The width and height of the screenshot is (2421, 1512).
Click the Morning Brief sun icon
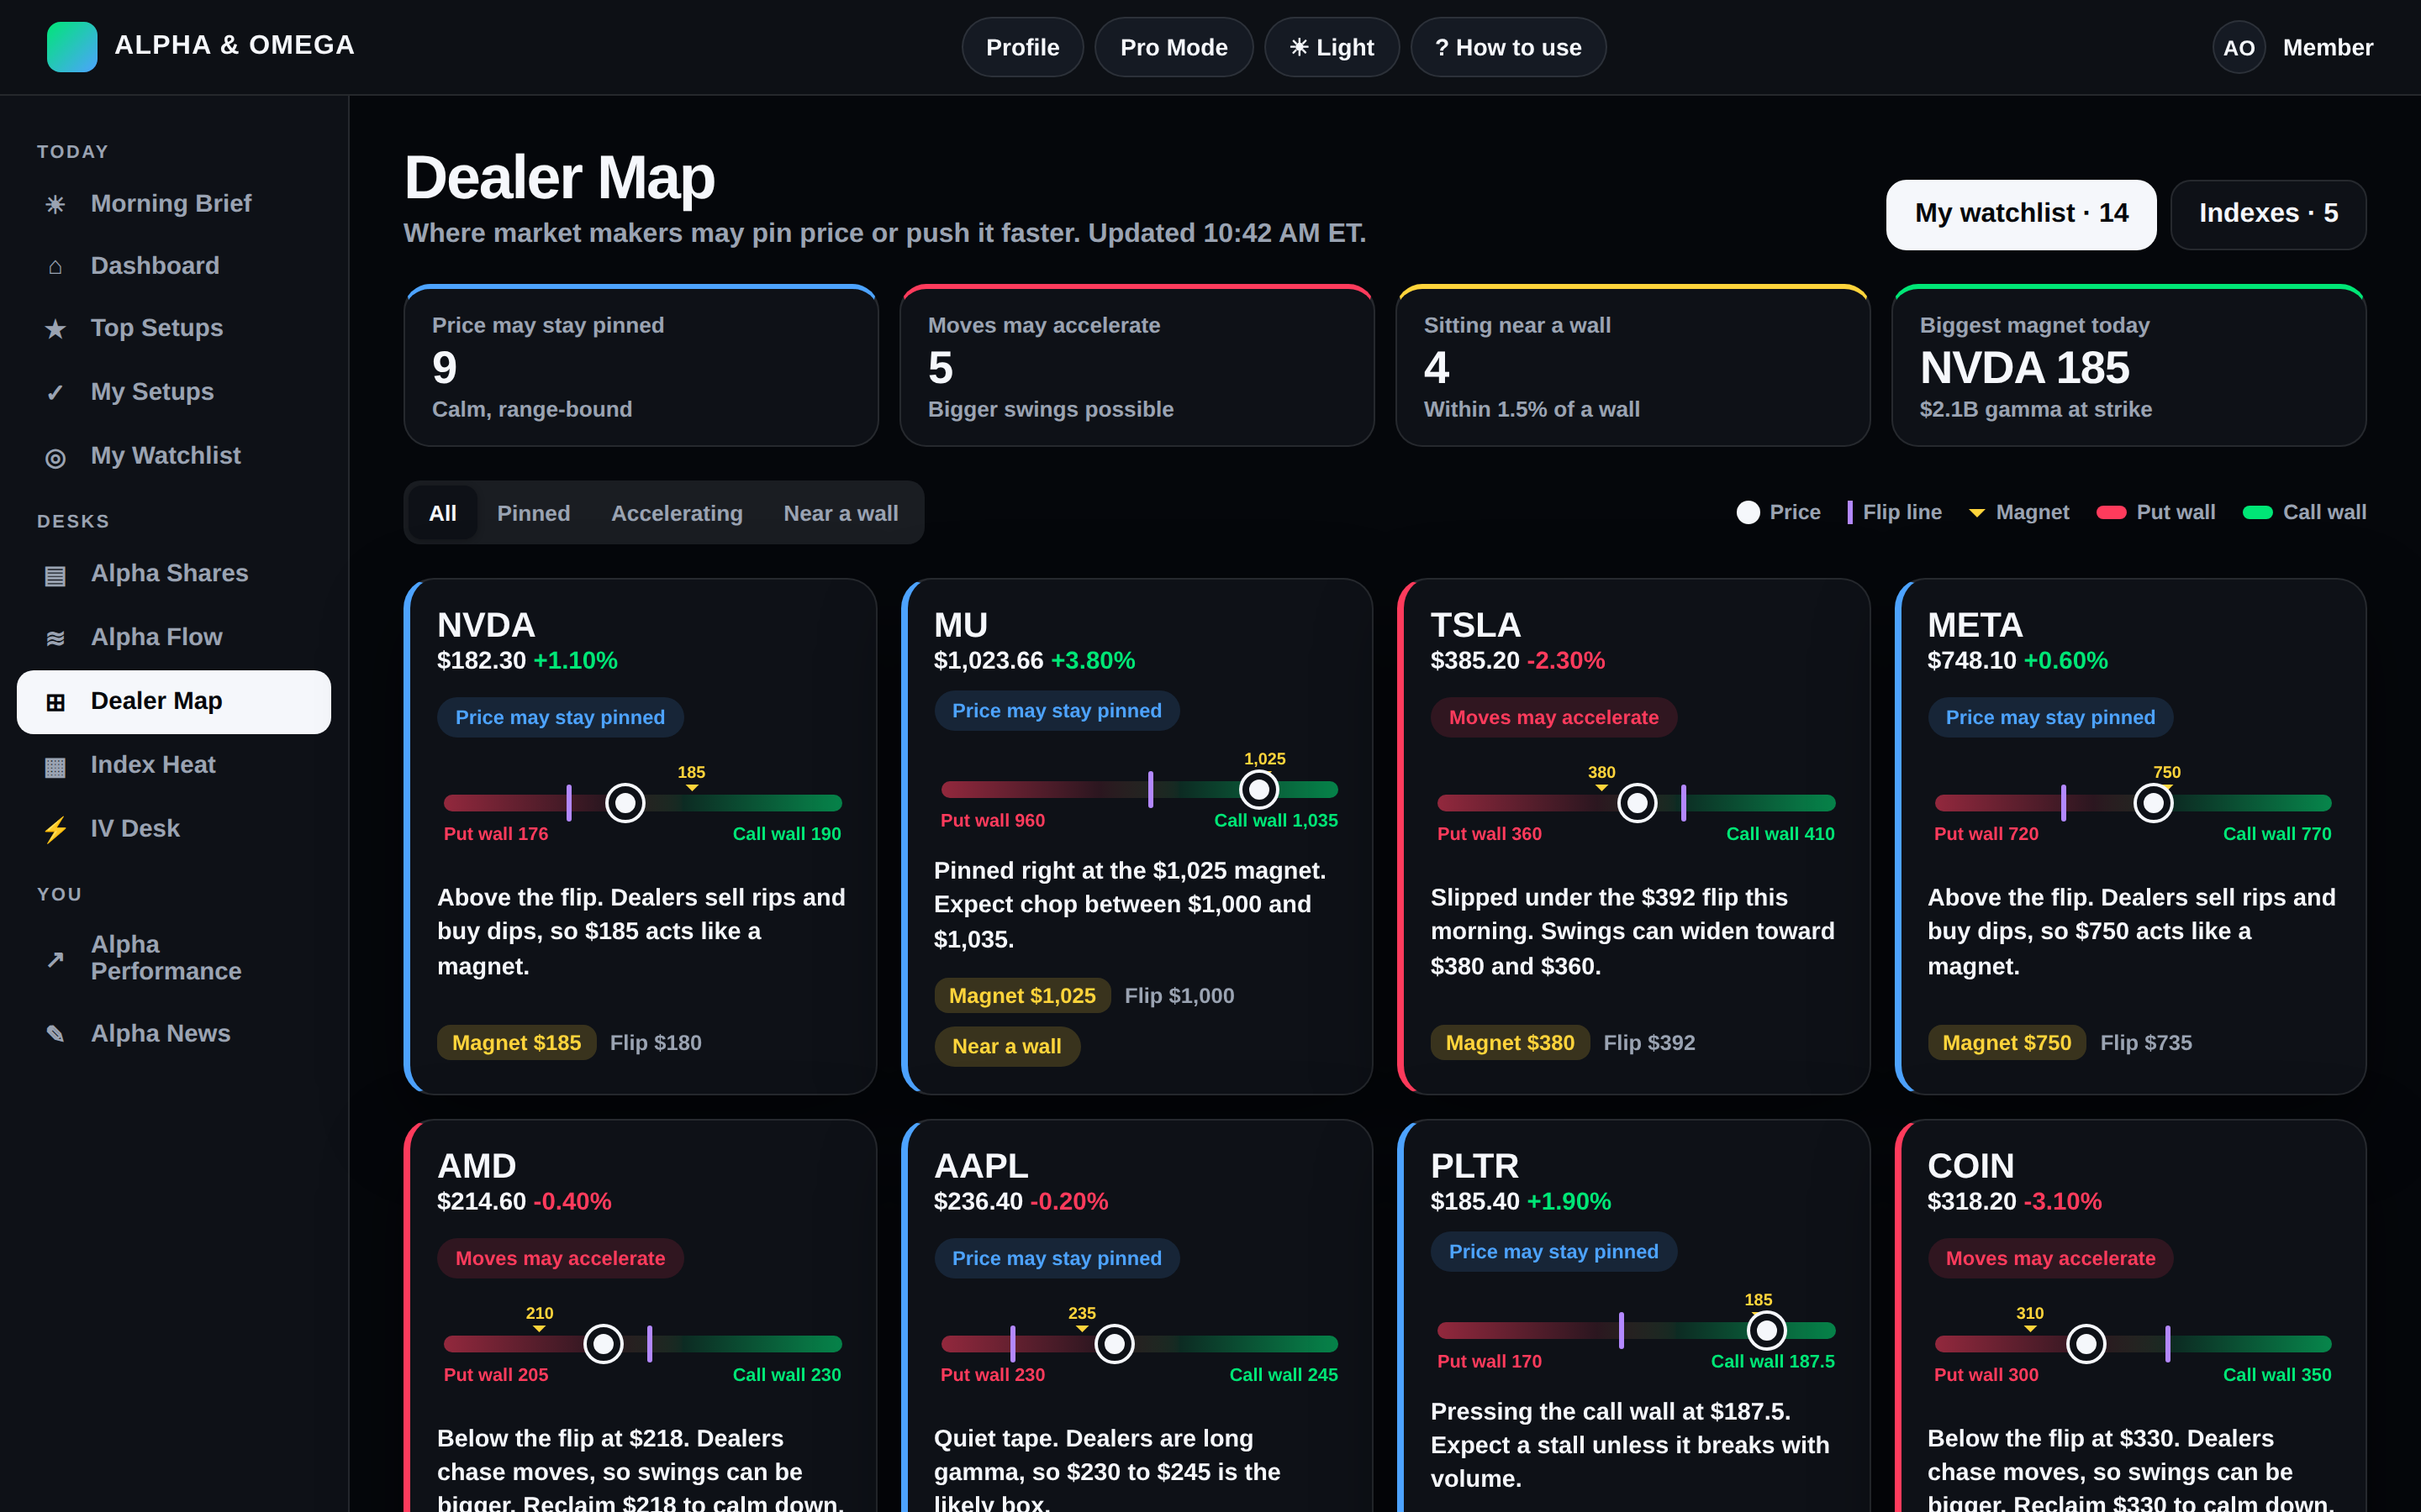pyautogui.click(x=55, y=204)
